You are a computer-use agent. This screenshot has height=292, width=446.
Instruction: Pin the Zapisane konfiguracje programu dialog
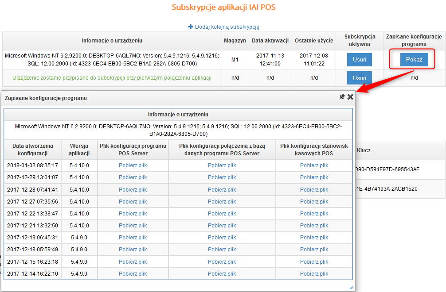click(x=342, y=97)
